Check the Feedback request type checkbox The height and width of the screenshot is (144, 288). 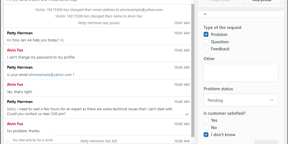206,49
